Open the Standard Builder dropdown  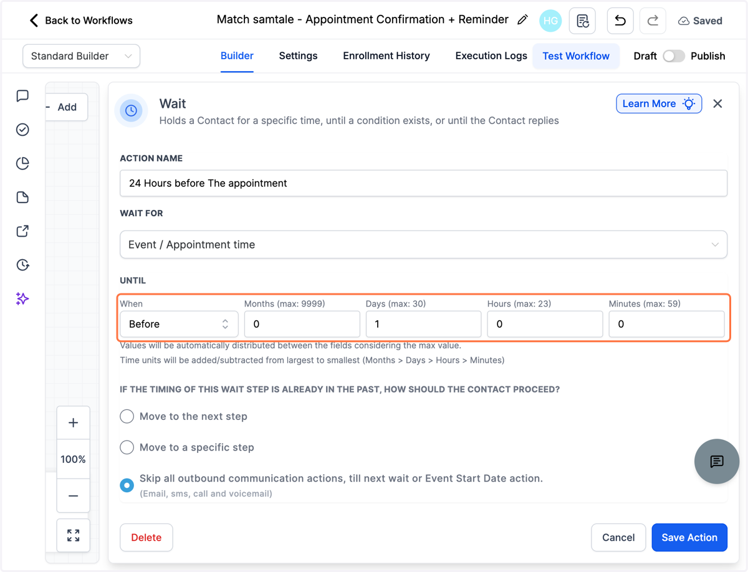pos(81,56)
